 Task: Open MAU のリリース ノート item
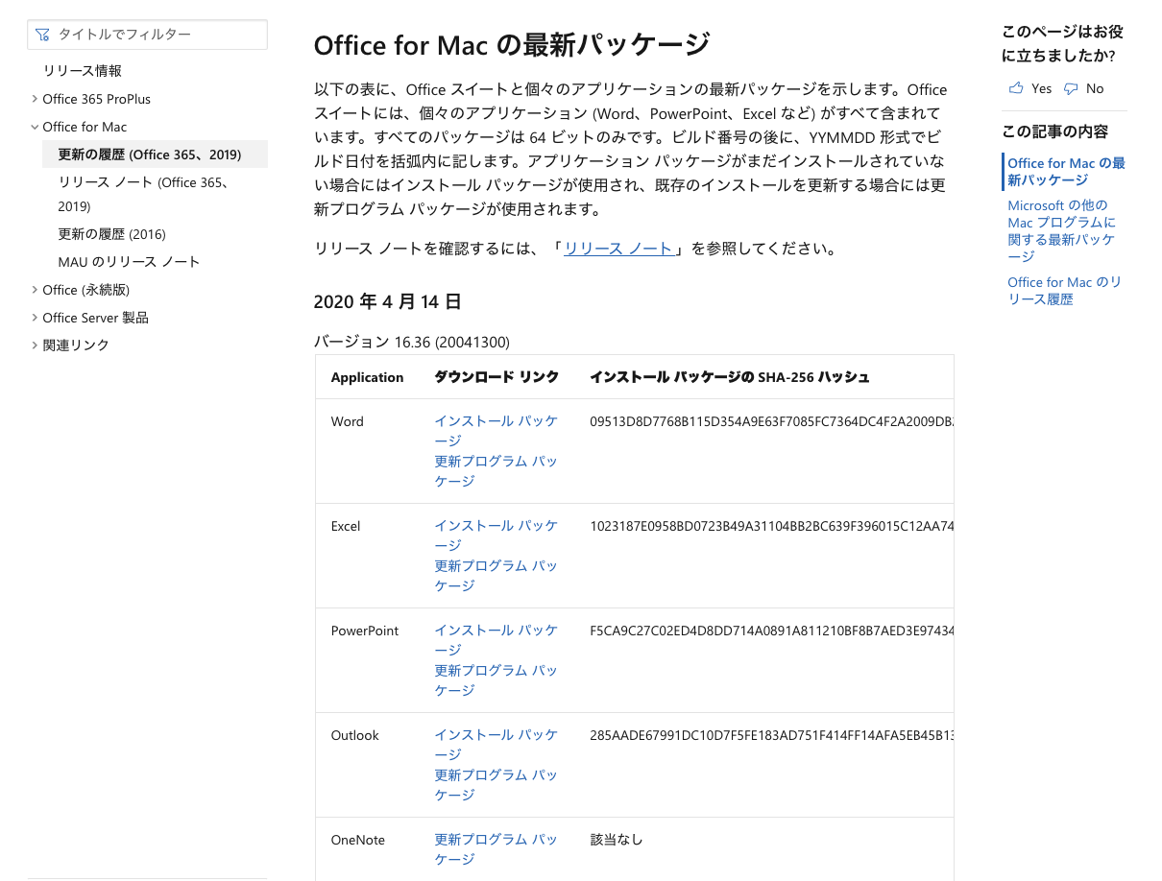[129, 262]
